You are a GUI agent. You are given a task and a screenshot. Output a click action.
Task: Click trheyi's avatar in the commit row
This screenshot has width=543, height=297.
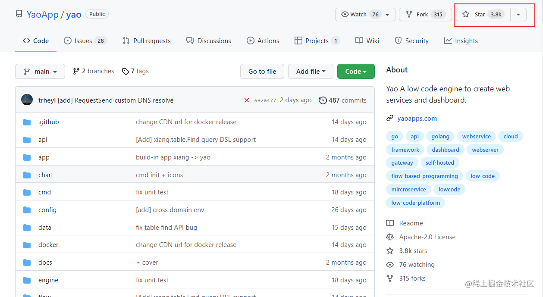pyautogui.click(x=27, y=100)
